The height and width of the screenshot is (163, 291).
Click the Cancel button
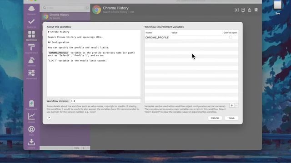tap(215, 118)
